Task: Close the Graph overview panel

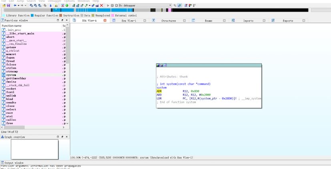Action: coord(67,137)
